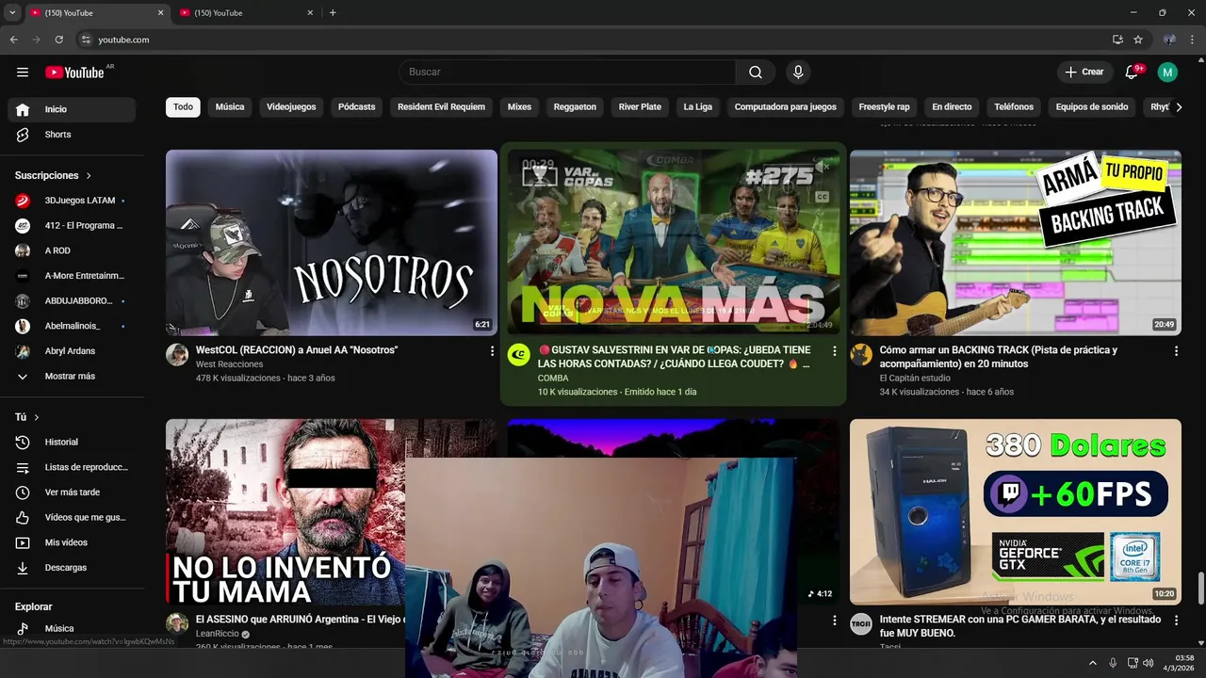Viewport: 1206px width, 678px height.
Task: Open options menu for WestCOL video
Action: click(492, 351)
